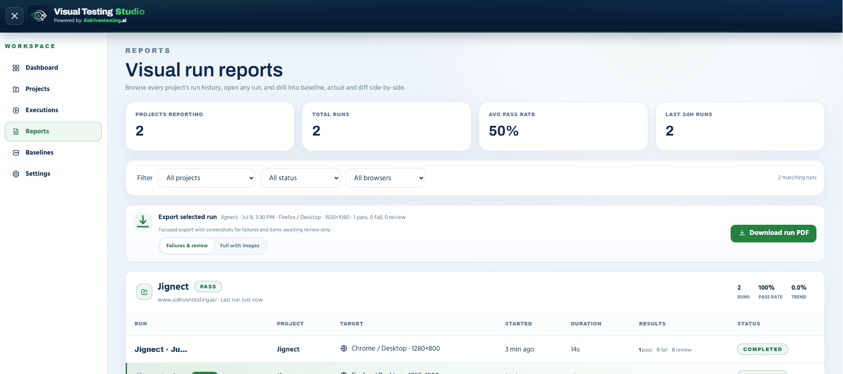Click the Jignect project heading

[x=173, y=287]
